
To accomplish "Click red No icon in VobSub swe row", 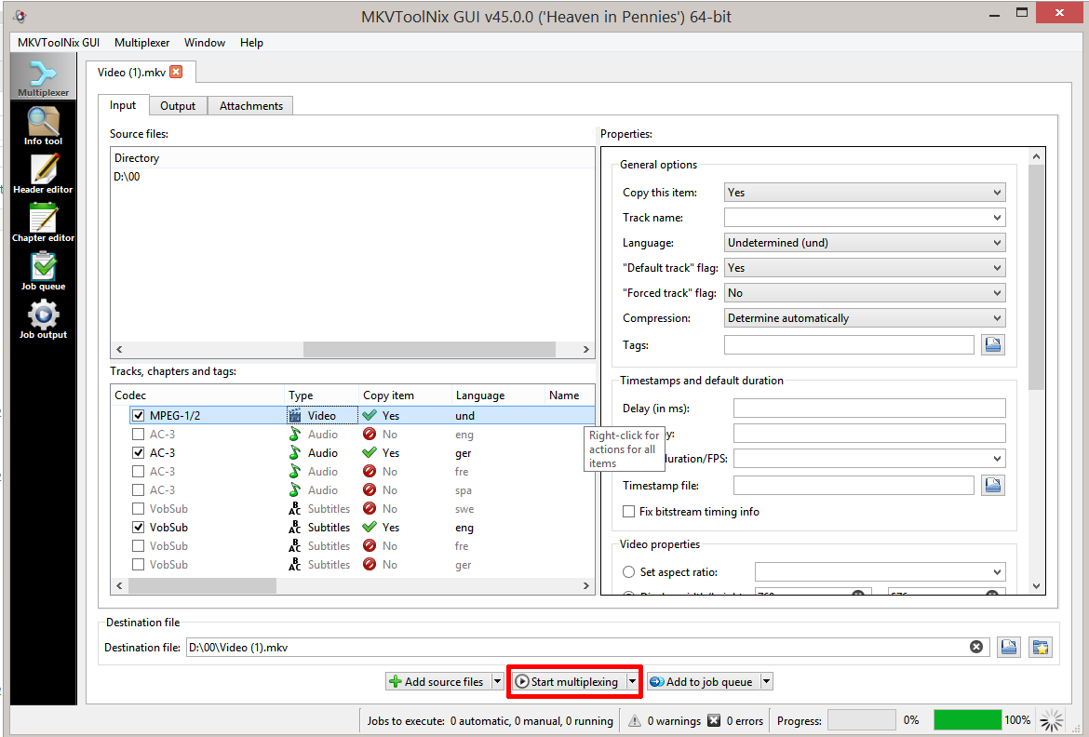I will pyautogui.click(x=370, y=508).
